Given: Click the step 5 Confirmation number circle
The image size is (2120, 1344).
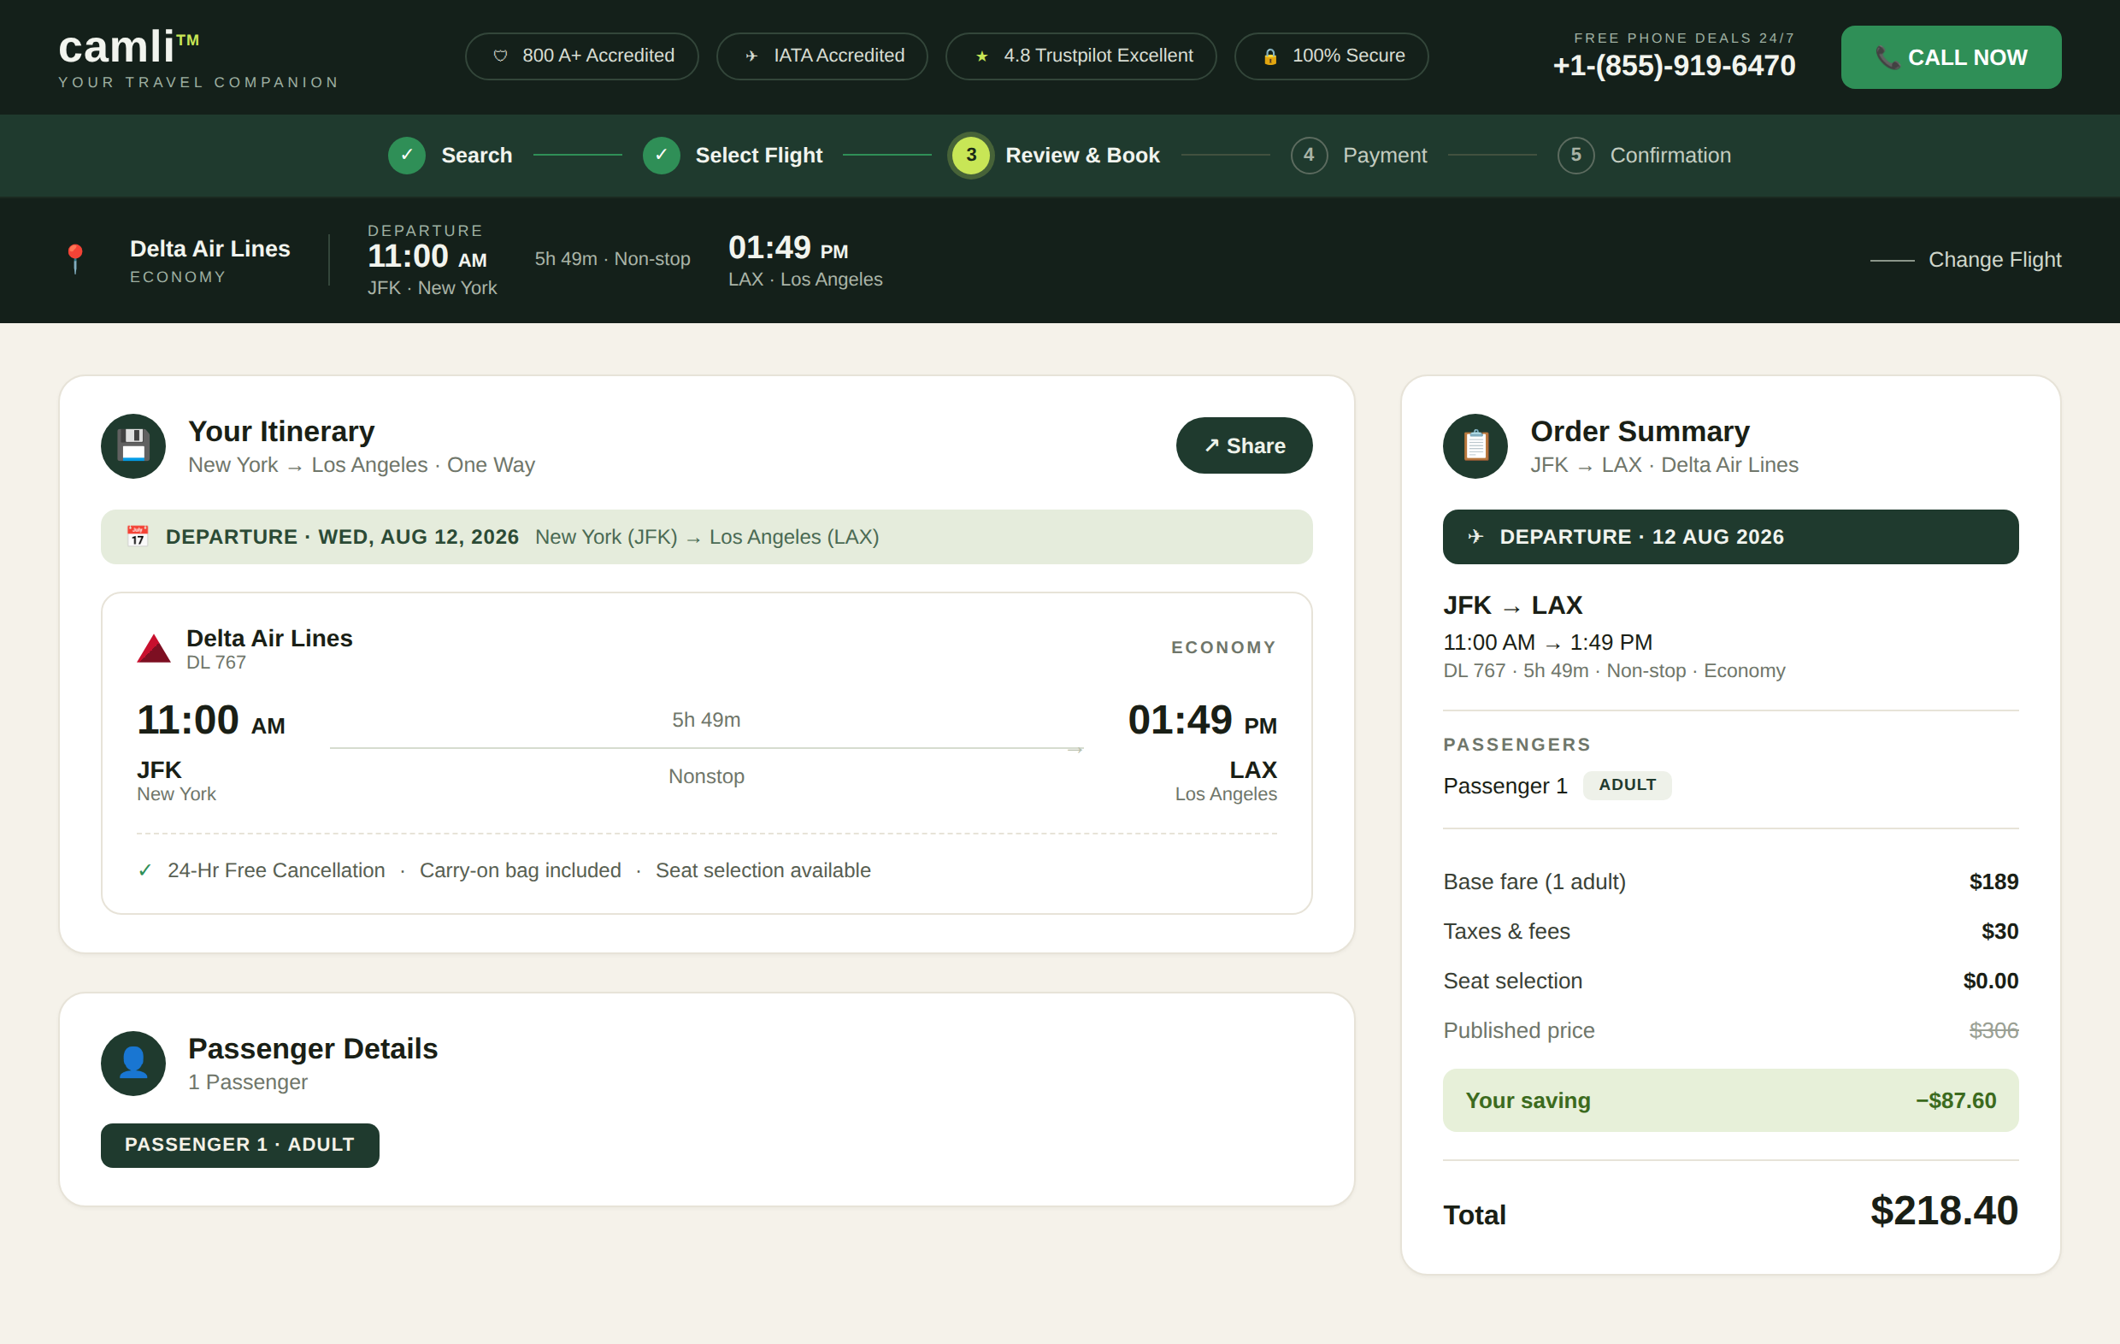Looking at the screenshot, I should coord(1576,155).
